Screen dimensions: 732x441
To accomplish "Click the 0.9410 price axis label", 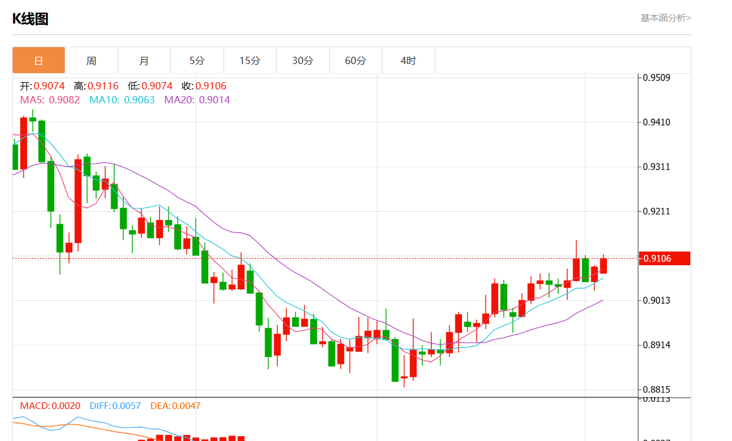I will pyautogui.click(x=657, y=122).
